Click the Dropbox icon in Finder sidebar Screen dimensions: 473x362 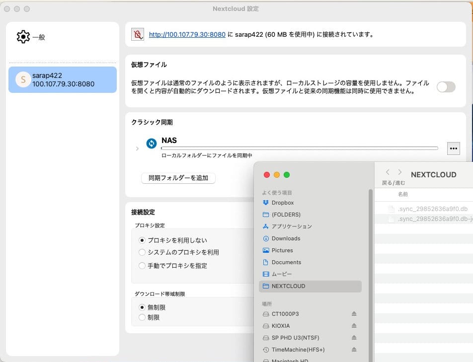pos(266,203)
